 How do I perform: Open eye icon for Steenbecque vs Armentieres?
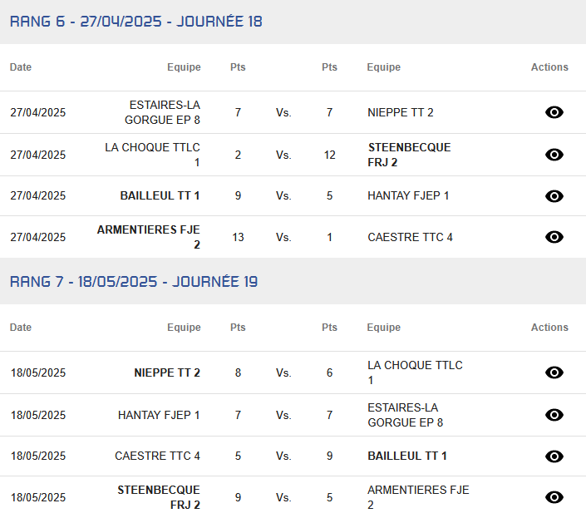click(x=554, y=497)
